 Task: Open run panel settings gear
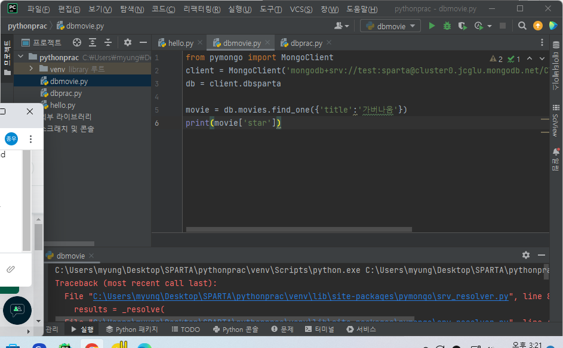526,255
